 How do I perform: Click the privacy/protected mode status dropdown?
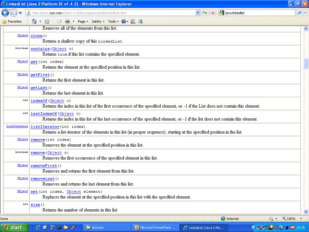click(x=273, y=218)
